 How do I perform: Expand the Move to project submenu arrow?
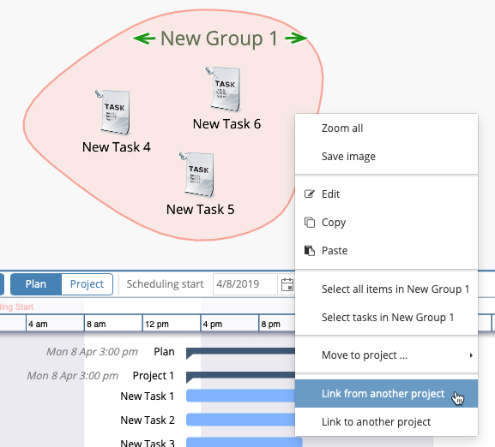tap(471, 355)
